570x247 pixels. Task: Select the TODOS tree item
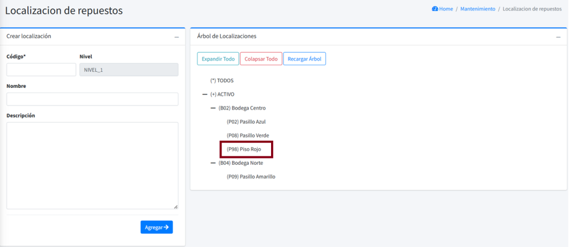[225, 81]
